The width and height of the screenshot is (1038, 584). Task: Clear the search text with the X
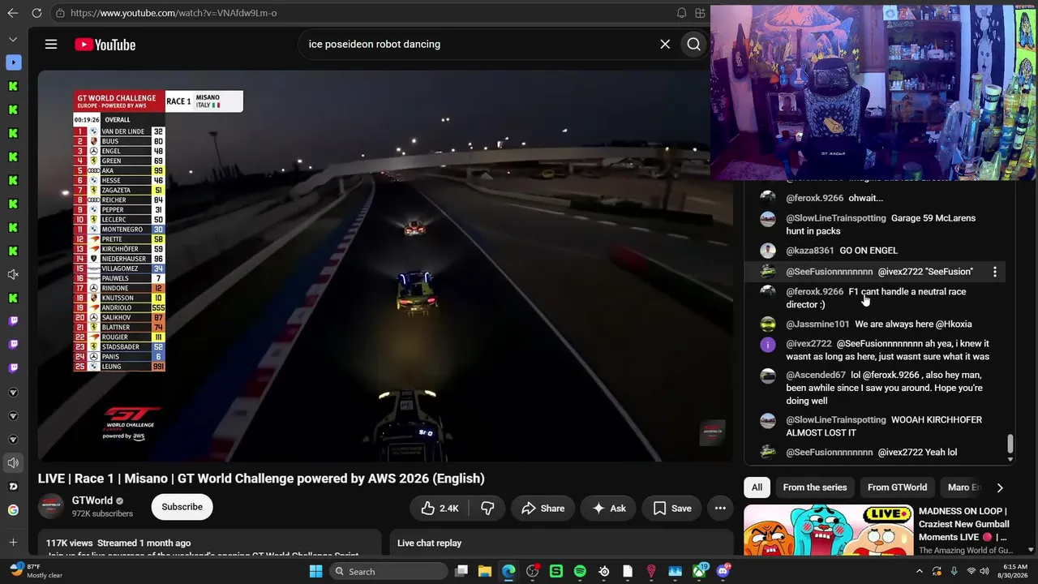pyautogui.click(x=665, y=45)
